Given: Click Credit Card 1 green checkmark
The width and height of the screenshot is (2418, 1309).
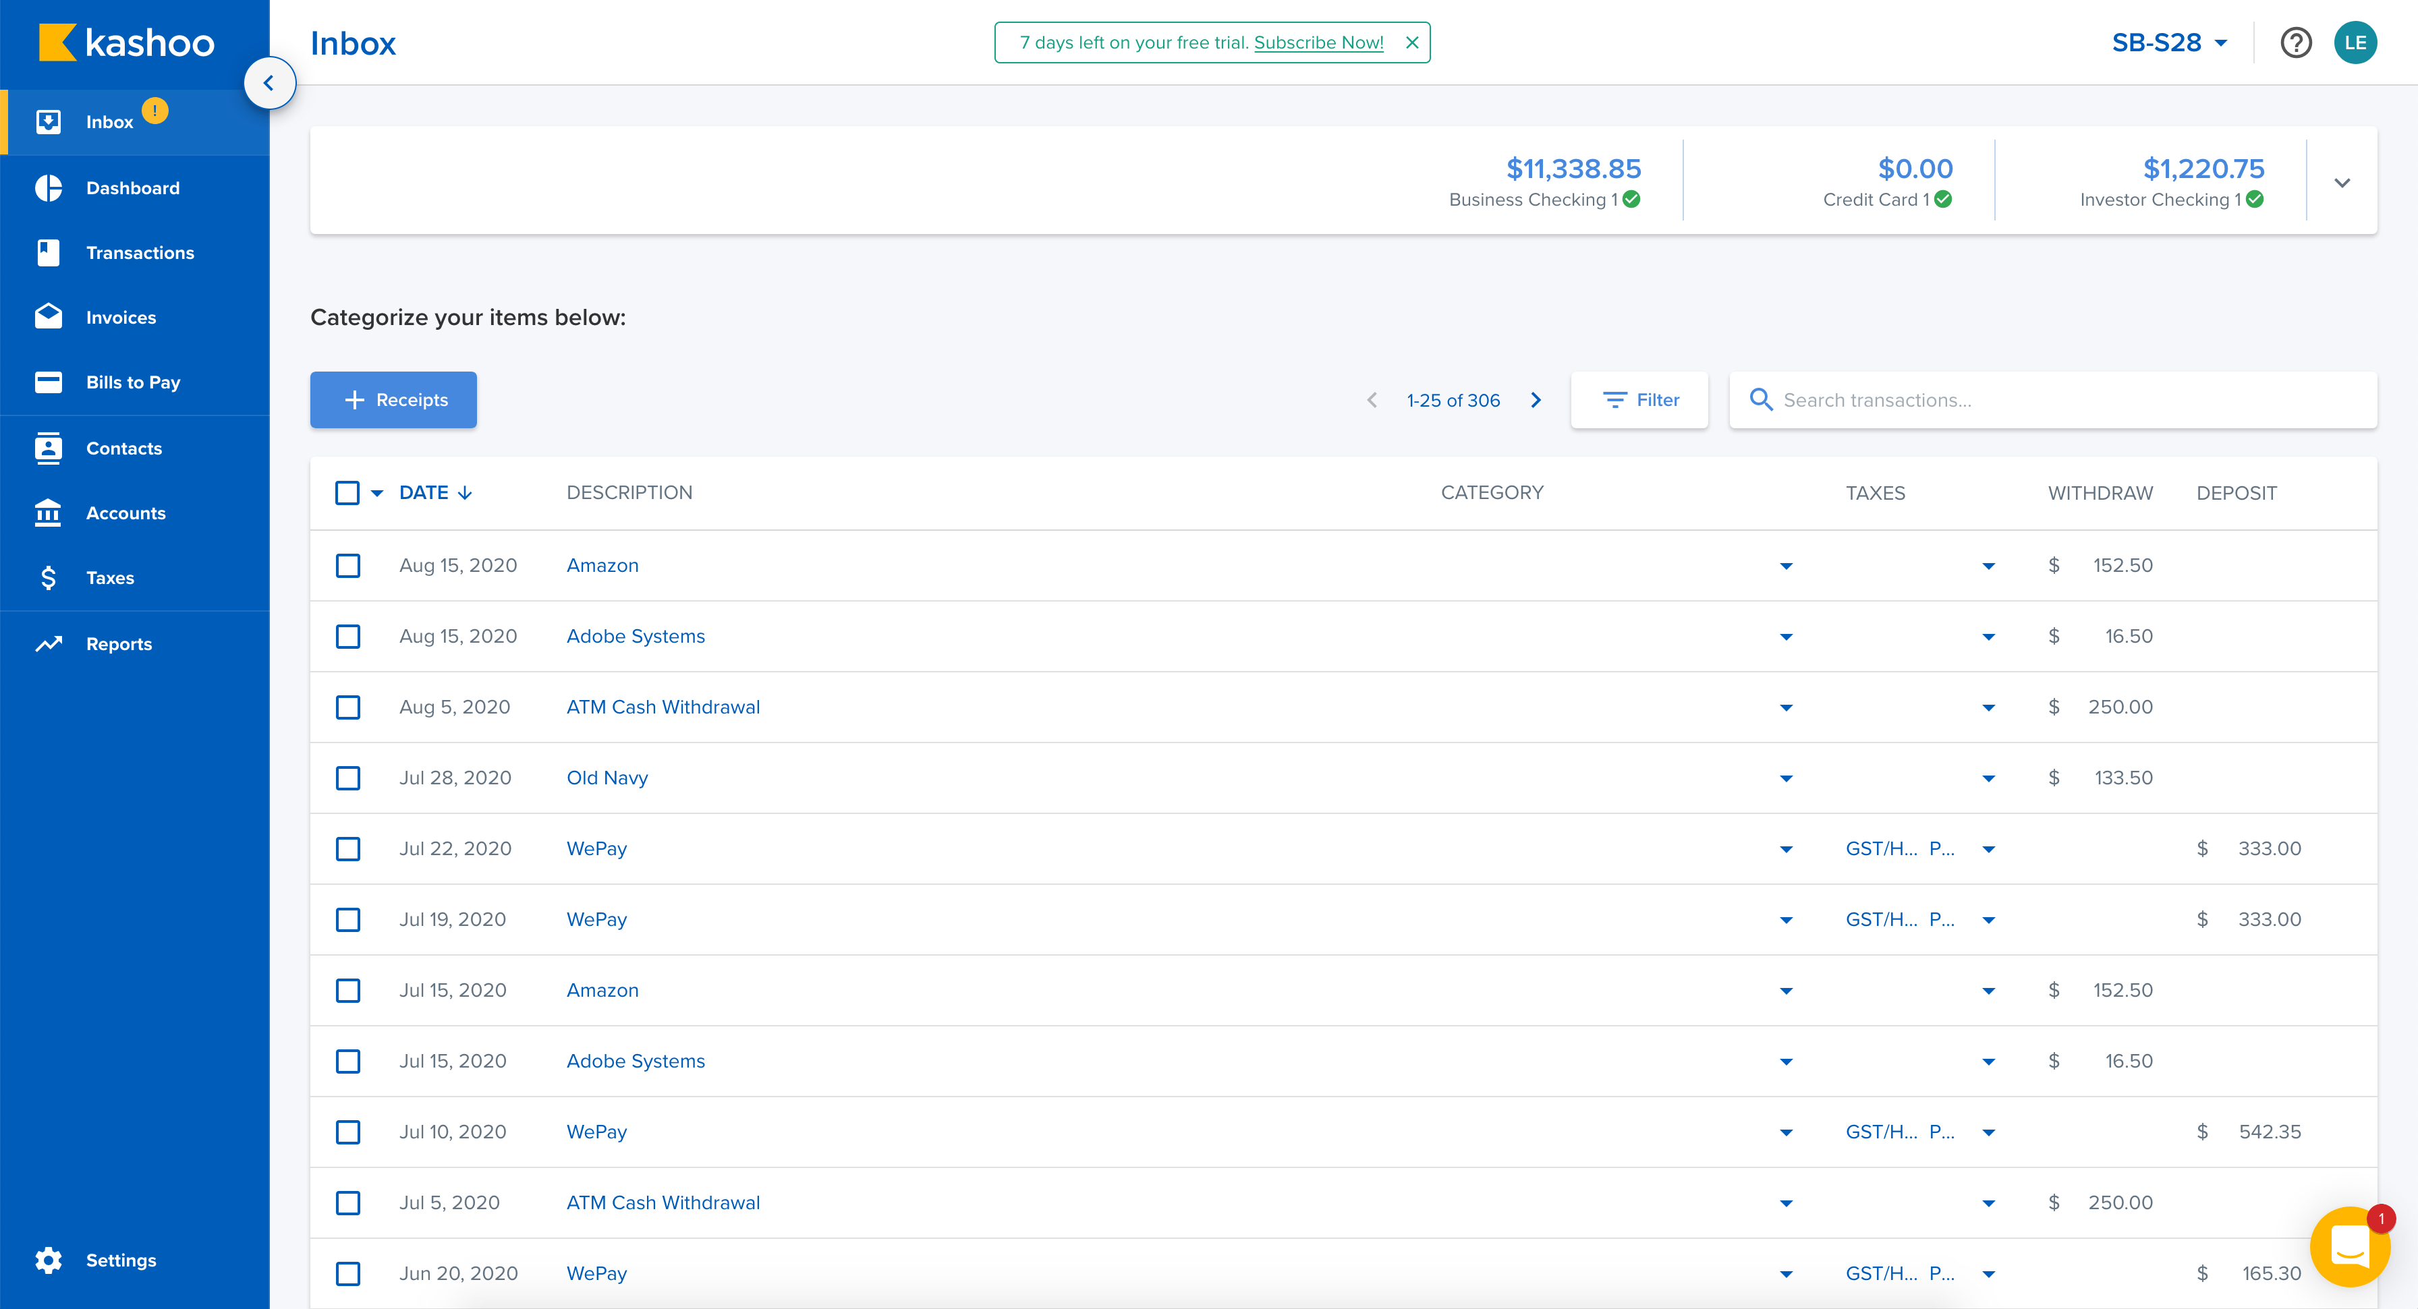Looking at the screenshot, I should coord(1943,199).
